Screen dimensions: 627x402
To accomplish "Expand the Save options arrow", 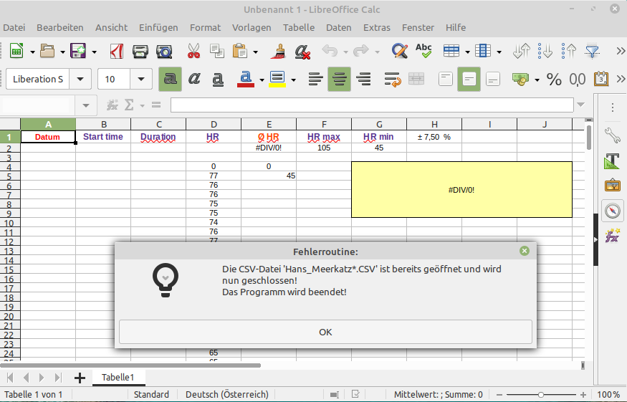I will 94,52.
